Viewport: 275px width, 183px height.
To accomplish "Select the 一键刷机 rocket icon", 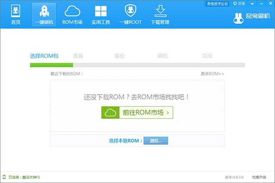I will [44, 11].
